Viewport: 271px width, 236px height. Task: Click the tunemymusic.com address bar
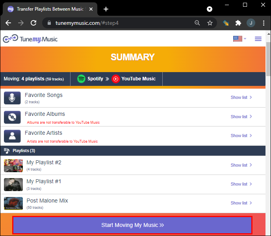click(x=118, y=23)
